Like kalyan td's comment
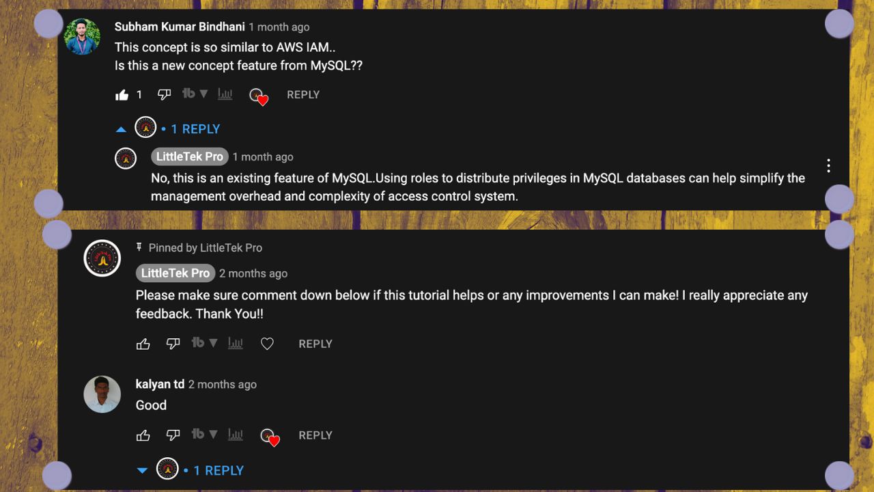874x492 pixels. pos(143,435)
